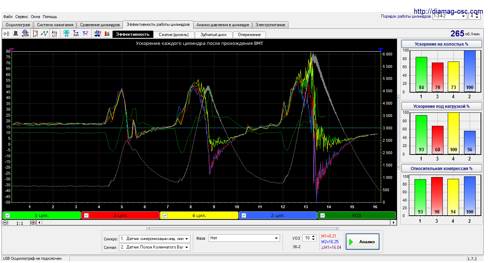Click the green zigzag points icon
The width and height of the screenshot is (488, 263).
(x=44, y=34)
